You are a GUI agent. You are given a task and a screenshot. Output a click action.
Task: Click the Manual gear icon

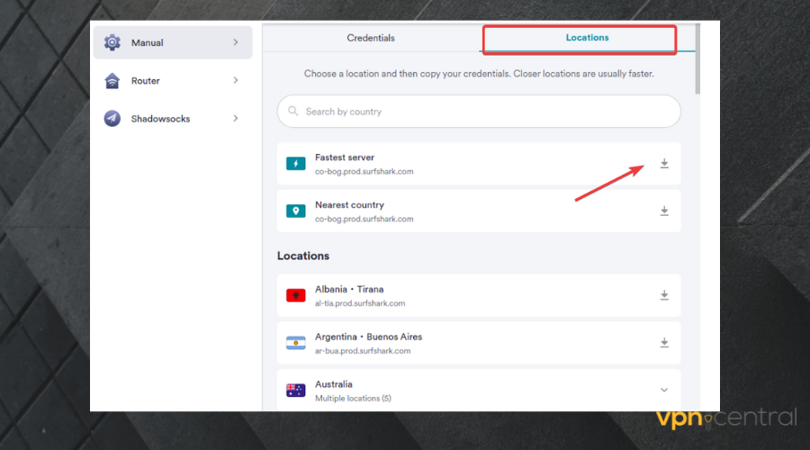[x=112, y=42]
